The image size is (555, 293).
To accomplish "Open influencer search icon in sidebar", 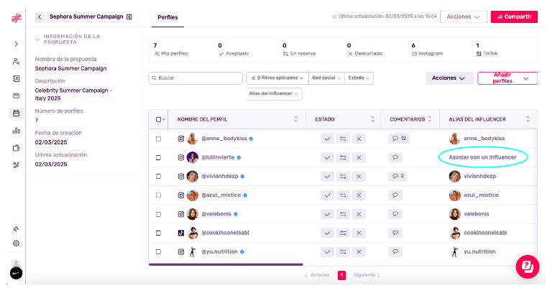I will [17, 62].
